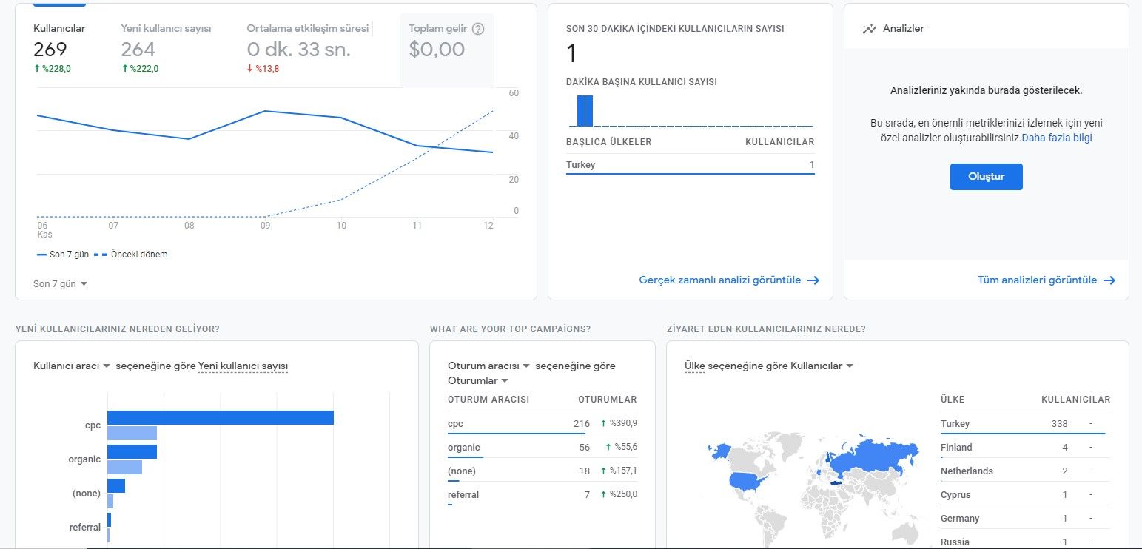1142x549 pixels.
Task: Click the help icon beside Toplam gelir
Action: point(478,29)
